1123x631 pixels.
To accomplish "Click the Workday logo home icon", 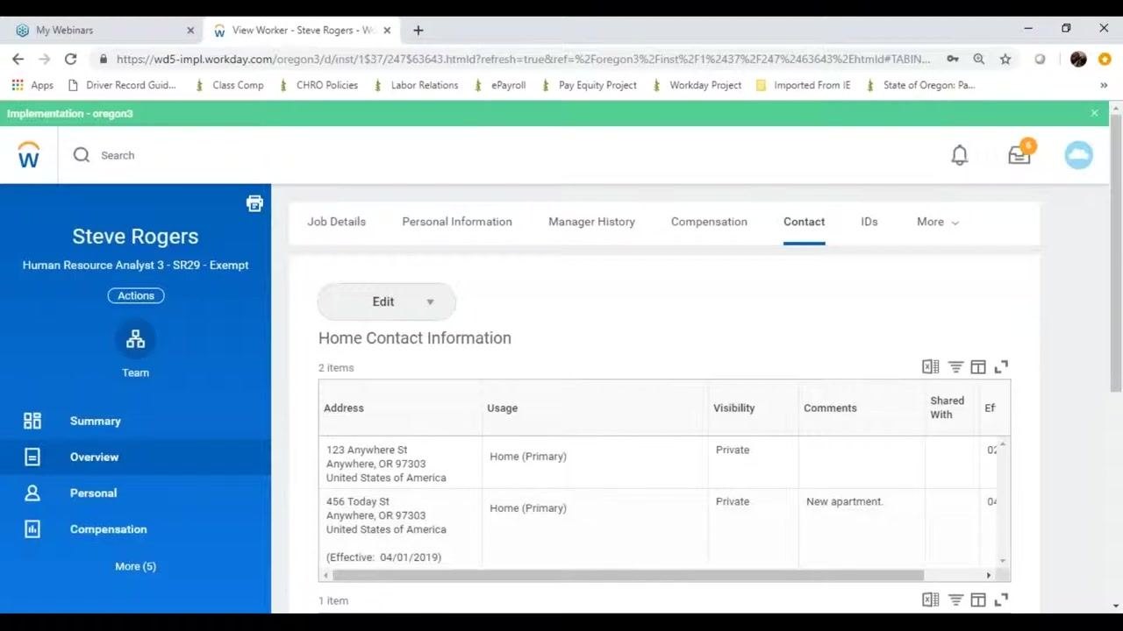I will click(x=29, y=155).
